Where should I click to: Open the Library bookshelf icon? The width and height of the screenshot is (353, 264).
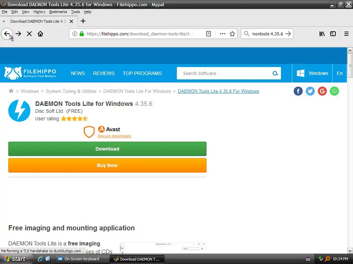[x=322, y=34]
